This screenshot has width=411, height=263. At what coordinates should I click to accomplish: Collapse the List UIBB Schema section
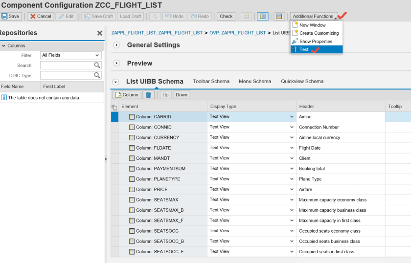coord(116,82)
